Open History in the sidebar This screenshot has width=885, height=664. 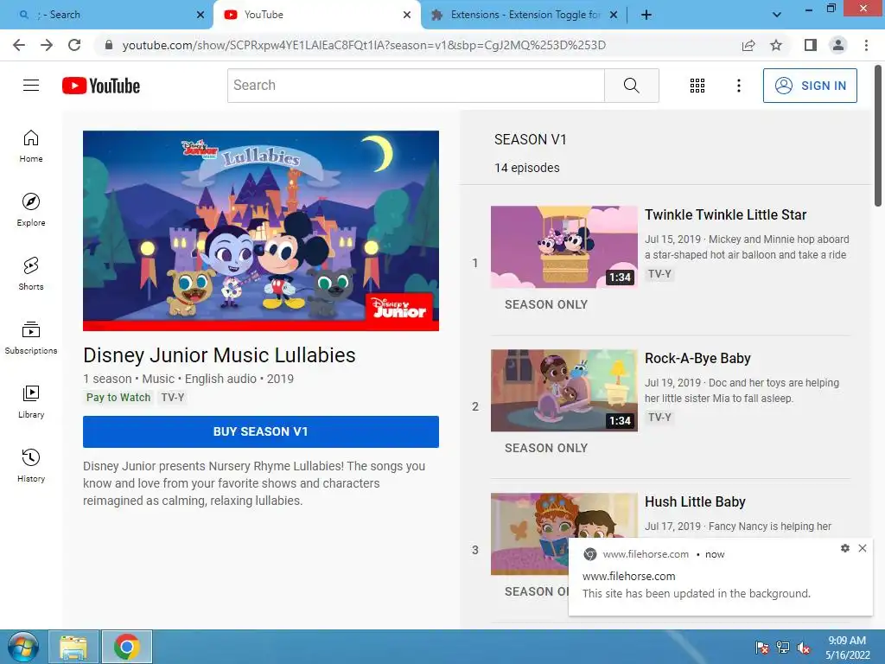pyautogui.click(x=31, y=465)
